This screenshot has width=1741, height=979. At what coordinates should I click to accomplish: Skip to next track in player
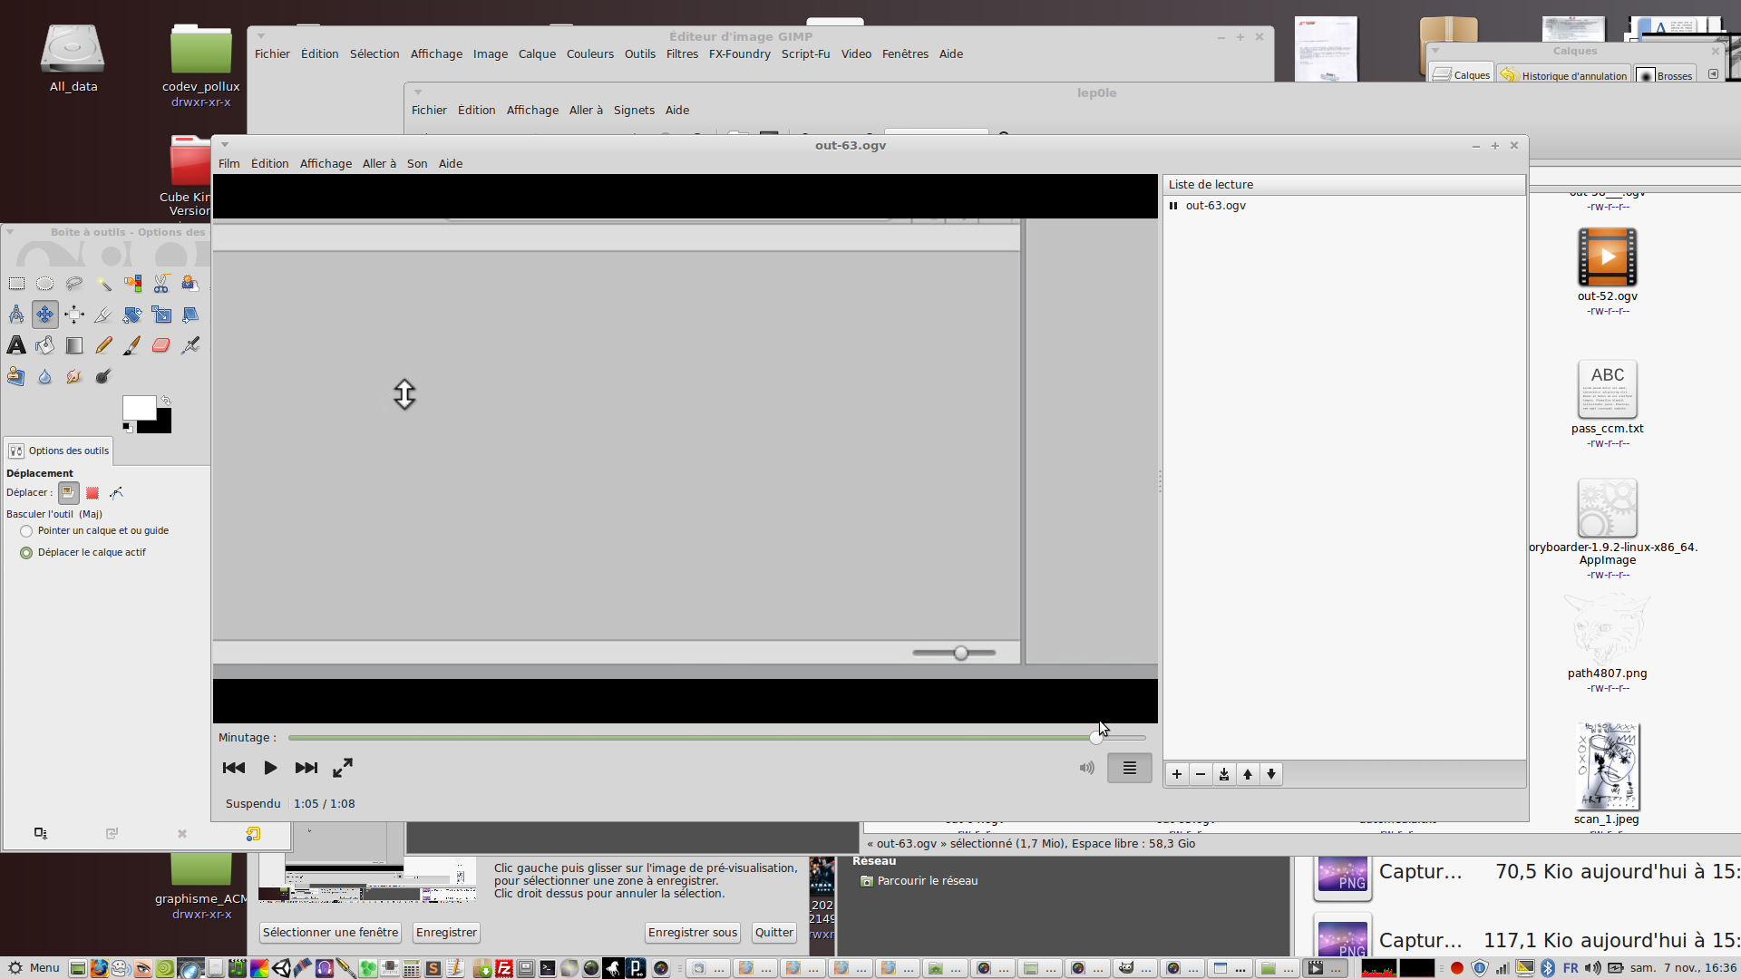tap(306, 768)
